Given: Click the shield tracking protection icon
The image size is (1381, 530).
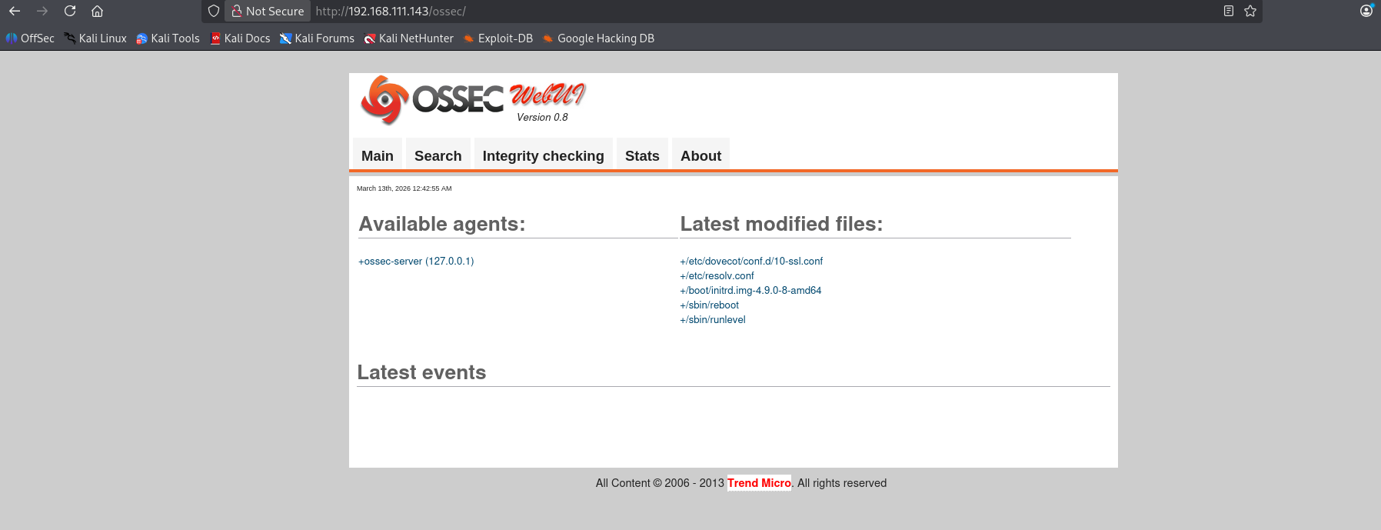Looking at the screenshot, I should (214, 11).
